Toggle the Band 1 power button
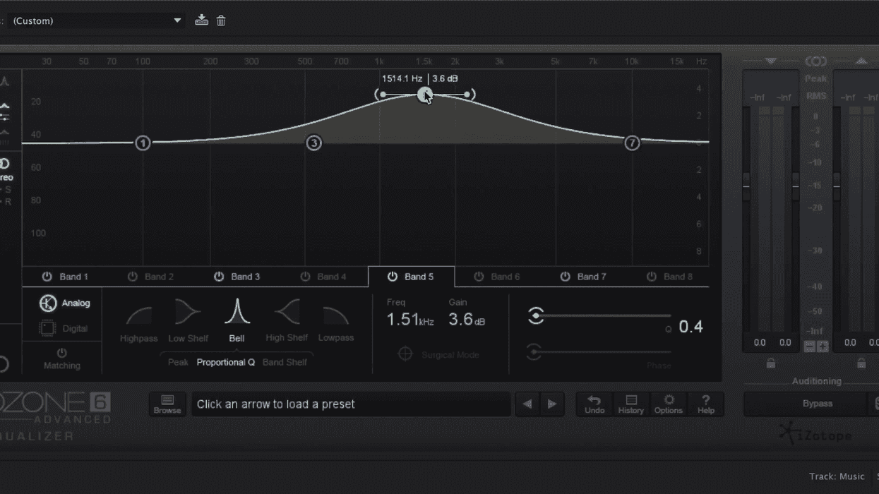This screenshot has height=494, width=879. point(47,277)
